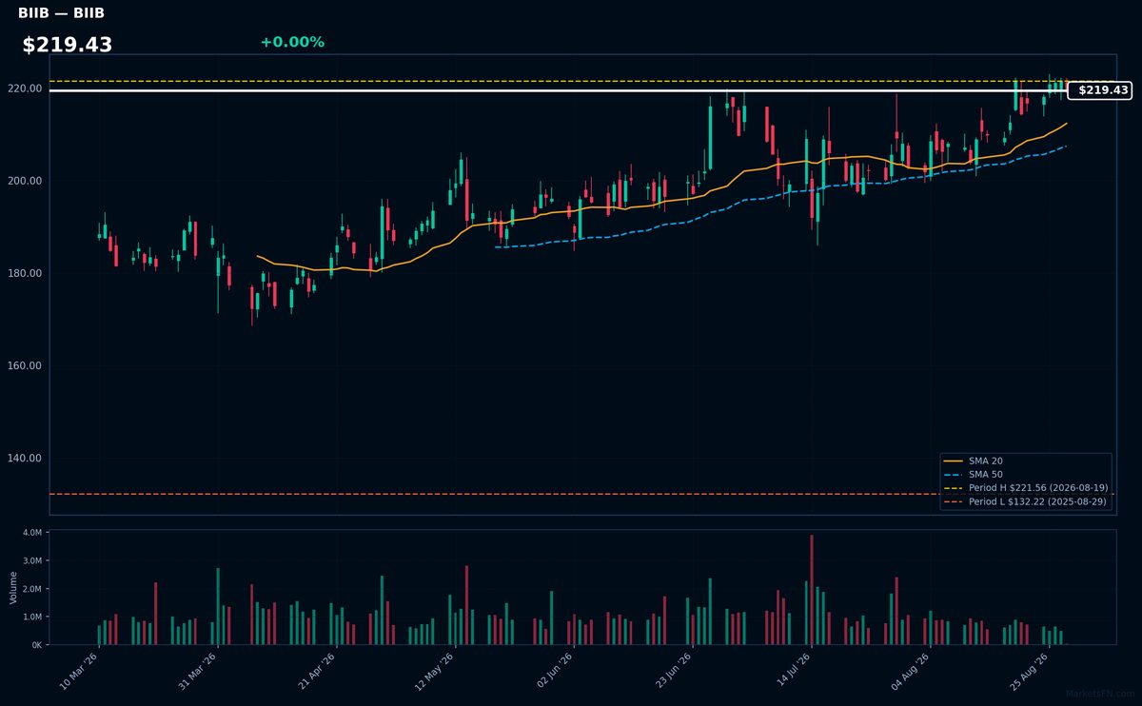1142x706 pixels.
Task: Click the 2.0M volume axis label
Action: point(32,589)
